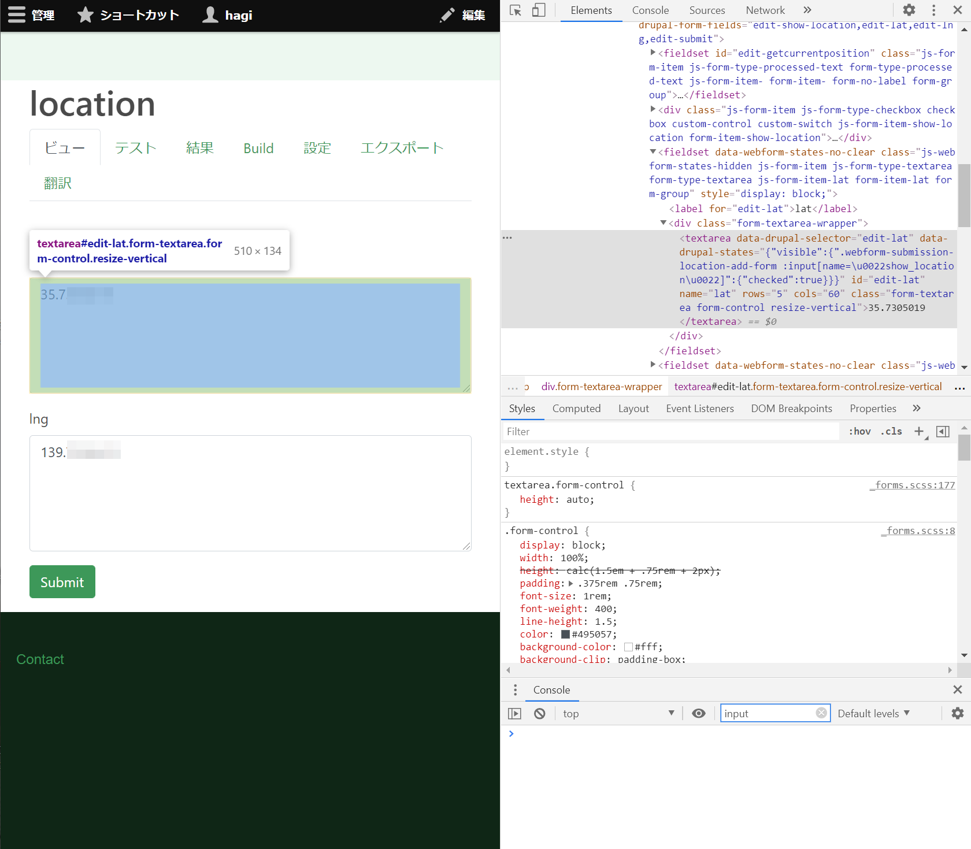
Task: Select div.form-textarea-wrapper in breadcrumb
Action: point(602,387)
